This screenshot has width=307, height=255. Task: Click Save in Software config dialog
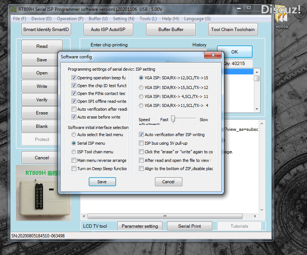[x=102, y=182]
